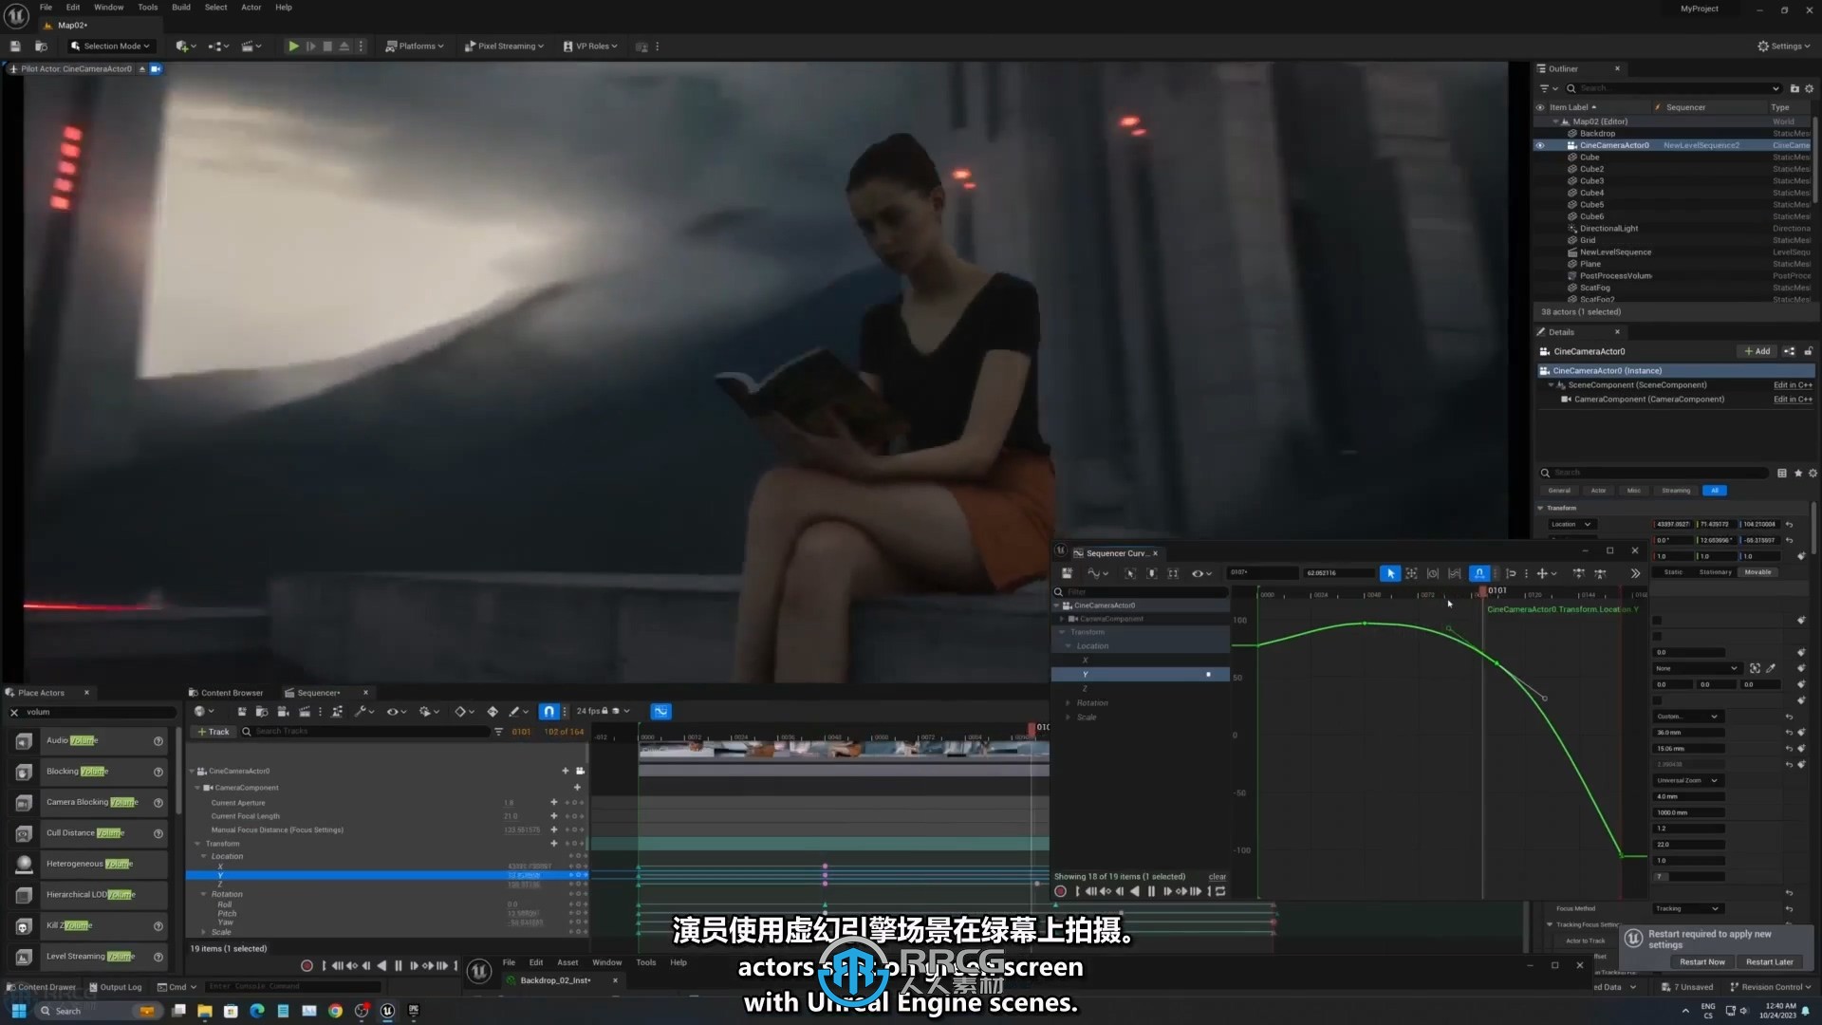Click the Sequencer timeline playhead at 0101
This screenshot has height=1025, width=1822.
point(1032,728)
